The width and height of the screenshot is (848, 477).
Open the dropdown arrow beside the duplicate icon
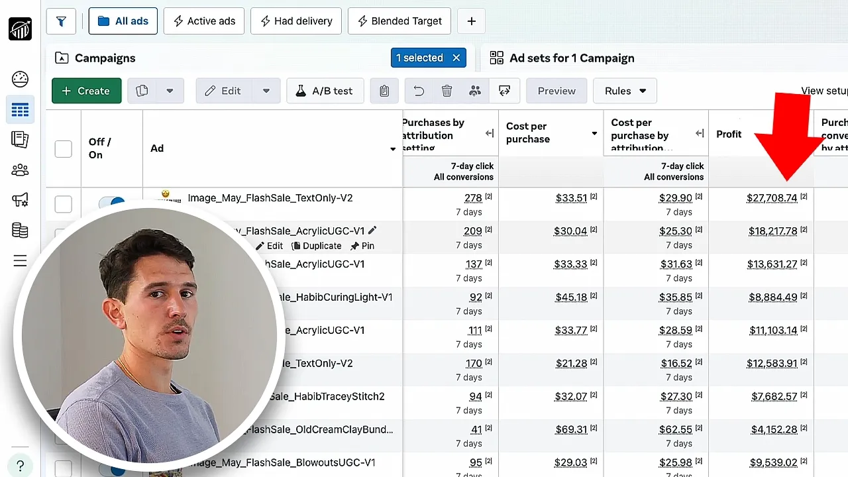[x=170, y=91]
